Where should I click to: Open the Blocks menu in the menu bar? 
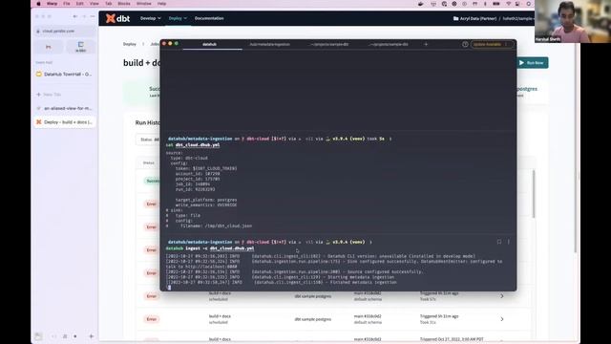point(124,4)
